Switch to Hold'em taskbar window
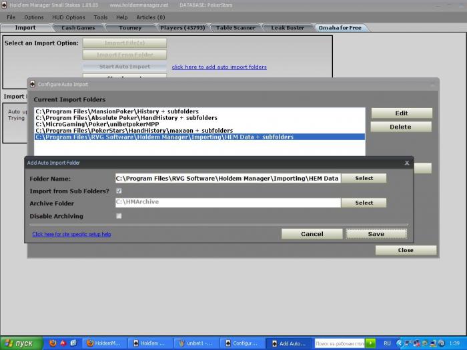 coord(150,343)
